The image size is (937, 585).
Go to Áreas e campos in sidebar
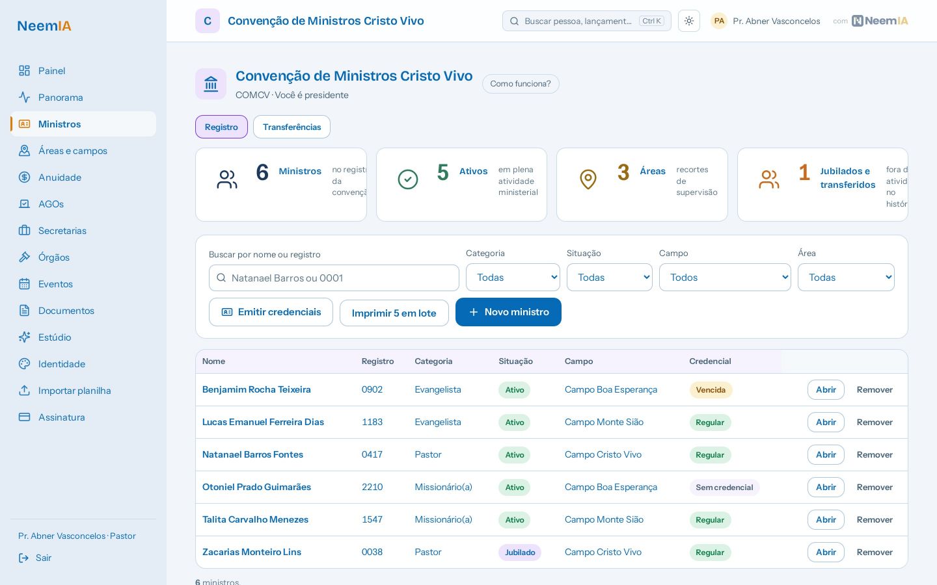tap(83, 151)
